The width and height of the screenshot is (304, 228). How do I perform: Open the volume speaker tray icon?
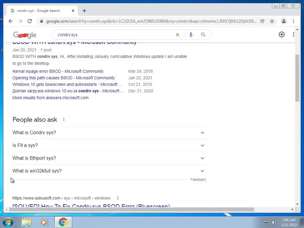[274, 222]
